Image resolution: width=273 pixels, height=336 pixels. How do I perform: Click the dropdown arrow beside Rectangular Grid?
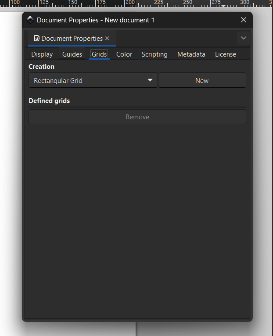pos(150,80)
